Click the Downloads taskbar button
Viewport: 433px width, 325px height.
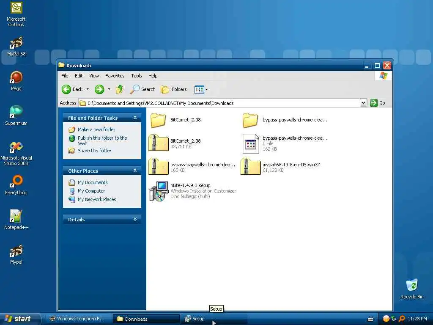tap(146, 319)
